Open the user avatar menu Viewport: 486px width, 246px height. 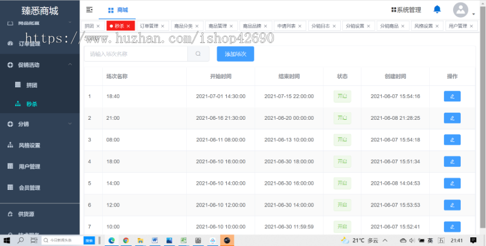pos(461,10)
